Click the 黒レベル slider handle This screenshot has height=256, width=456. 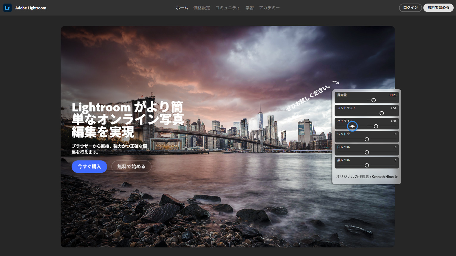[367, 165]
